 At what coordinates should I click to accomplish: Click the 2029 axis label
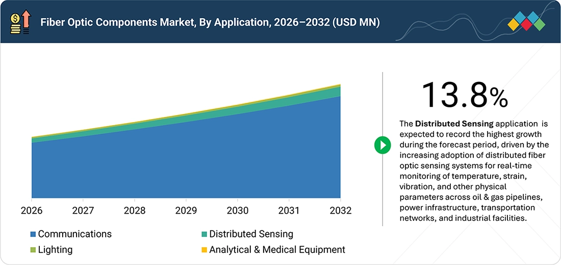[186, 211]
